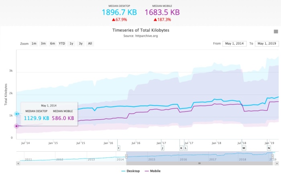
Task: Select the 1m zoom range
Action: pyautogui.click(x=34, y=43)
